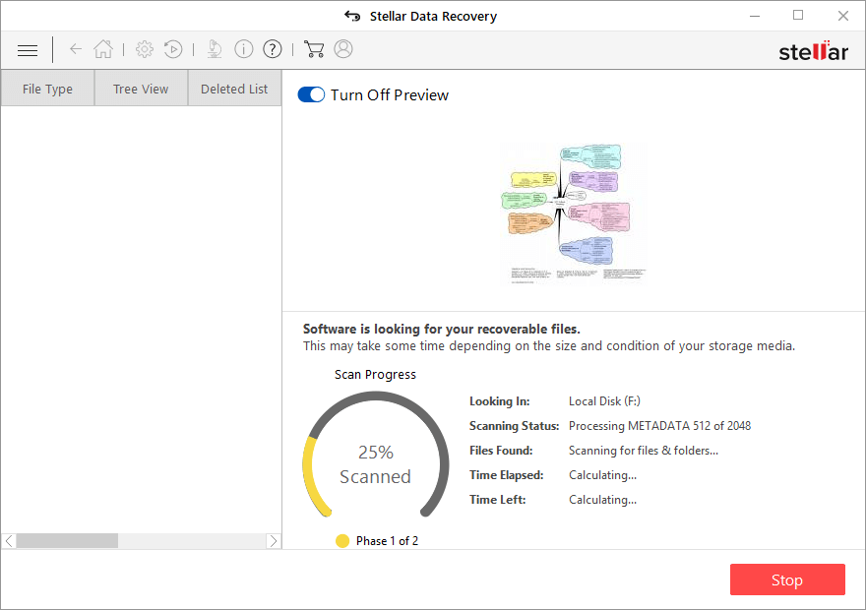Toggle the Turn Off Preview switch
This screenshot has height=610, width=866.
pos(311,95)
